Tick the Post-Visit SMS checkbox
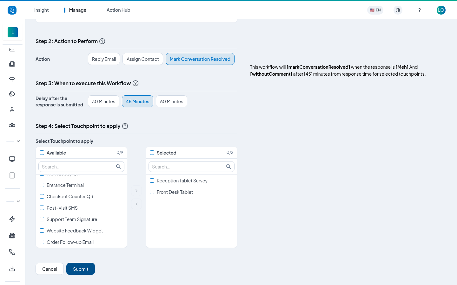 [42, 208]
